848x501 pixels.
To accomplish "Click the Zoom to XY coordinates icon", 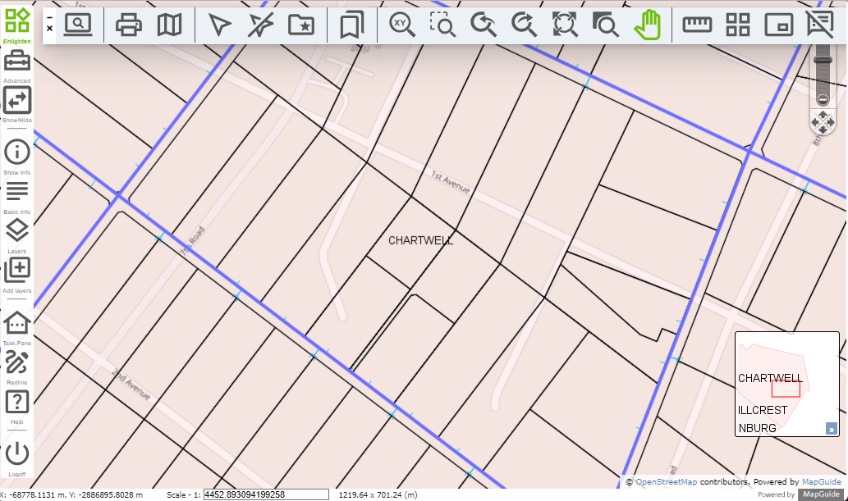I will (x=401, y=25).
